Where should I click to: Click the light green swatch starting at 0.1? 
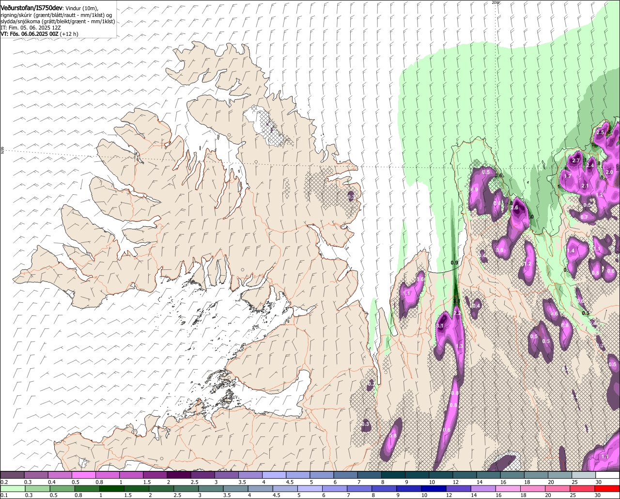(x=12, y=488)
